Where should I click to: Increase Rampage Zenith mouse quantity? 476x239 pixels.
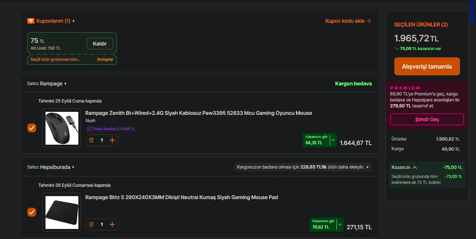click(x=112, y=140)
